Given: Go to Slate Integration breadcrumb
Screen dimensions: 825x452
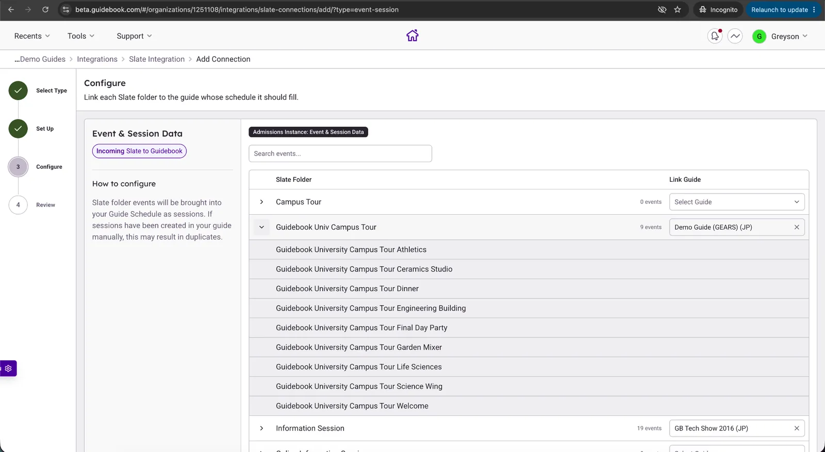Looking at the screenshot, I should [x=157, y=59].
